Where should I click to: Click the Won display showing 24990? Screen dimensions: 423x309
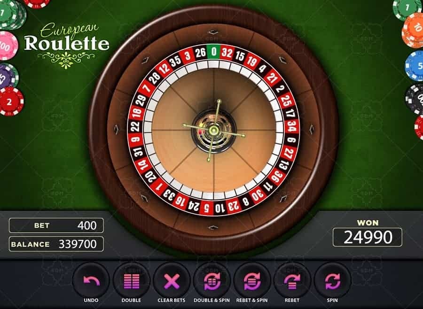[x=368, y=237]
